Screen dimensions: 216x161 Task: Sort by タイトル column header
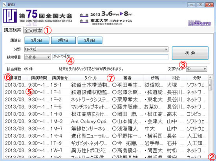tap(91, 78)
